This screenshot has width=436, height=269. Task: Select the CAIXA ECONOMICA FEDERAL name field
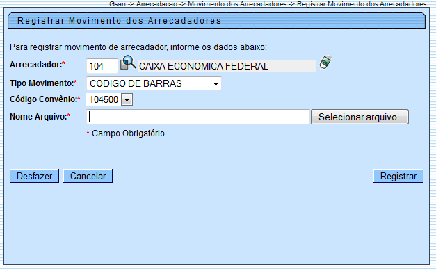(x=227, y=66)
